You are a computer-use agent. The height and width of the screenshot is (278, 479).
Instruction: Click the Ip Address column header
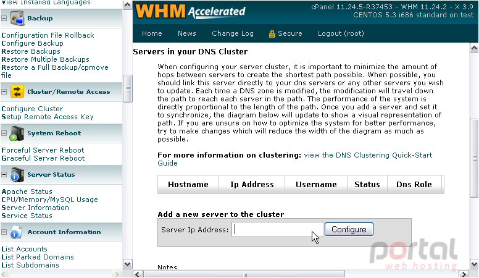[252, 185]
